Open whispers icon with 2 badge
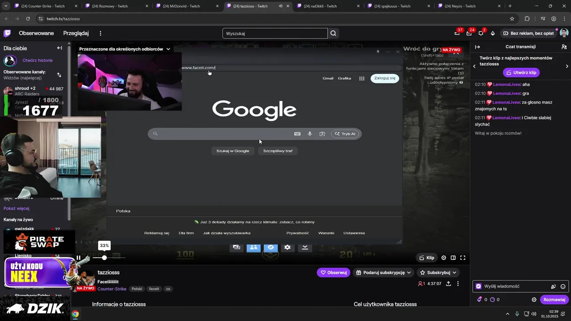The width and height of the screenshot is (571, 321). [481, 33]
